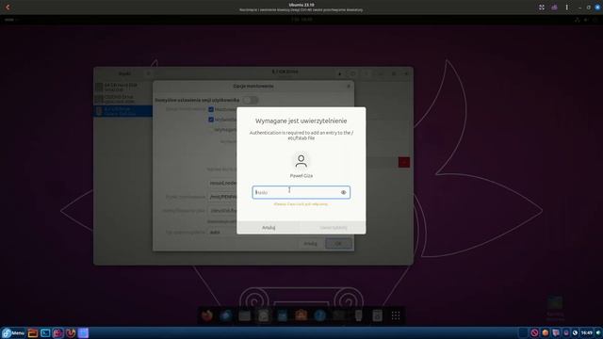
Task: Select CD/DVD Drive in Disks sidebar
Action: (x=123, y=99)
